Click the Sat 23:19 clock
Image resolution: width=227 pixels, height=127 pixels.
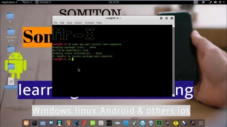tap(114, 2)
